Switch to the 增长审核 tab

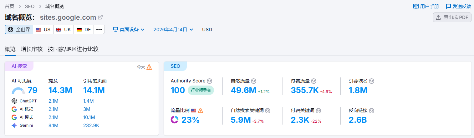32,49
